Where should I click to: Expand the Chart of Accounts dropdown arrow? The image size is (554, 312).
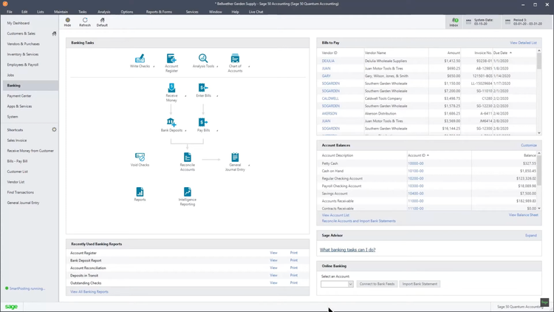click(x=249, y=67)
